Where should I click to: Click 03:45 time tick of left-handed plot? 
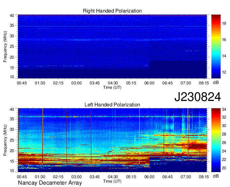pyautogui.click(x=95, y=177)
